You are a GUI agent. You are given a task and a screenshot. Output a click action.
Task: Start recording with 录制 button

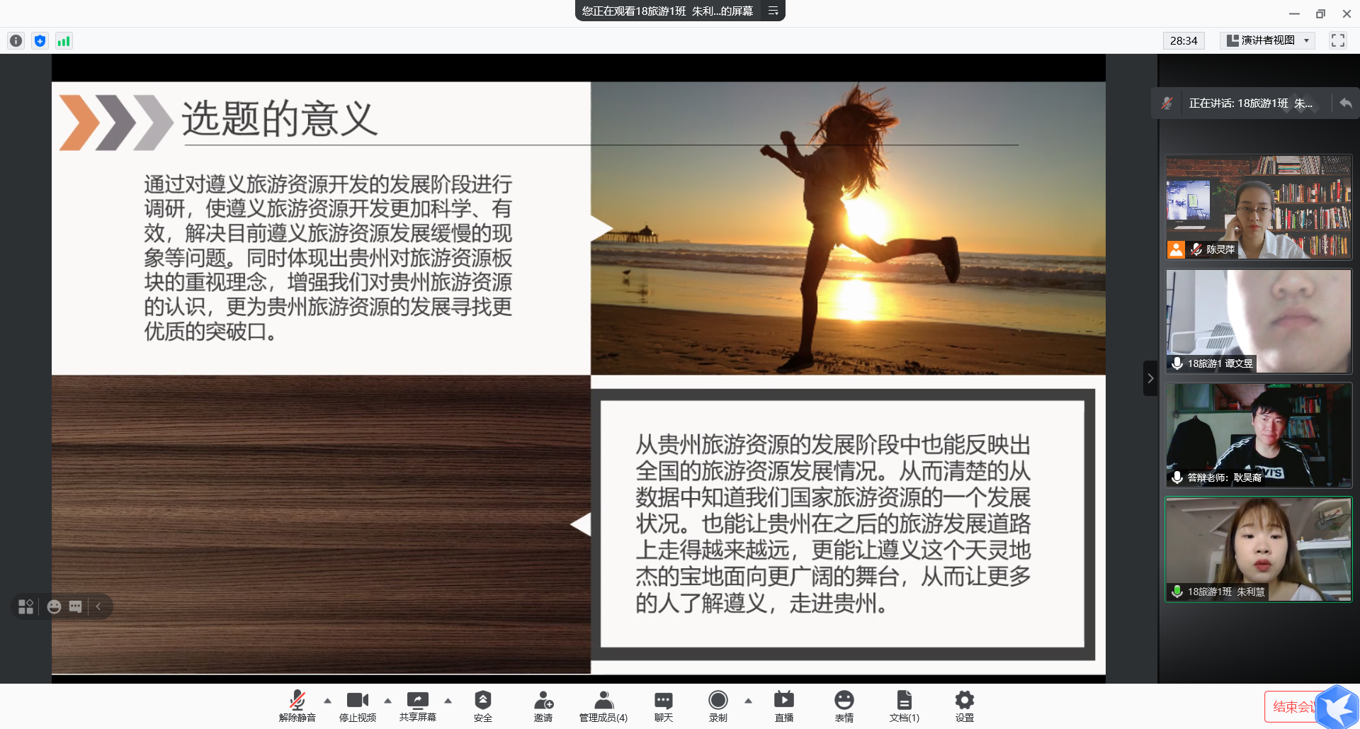coord(718,701)
